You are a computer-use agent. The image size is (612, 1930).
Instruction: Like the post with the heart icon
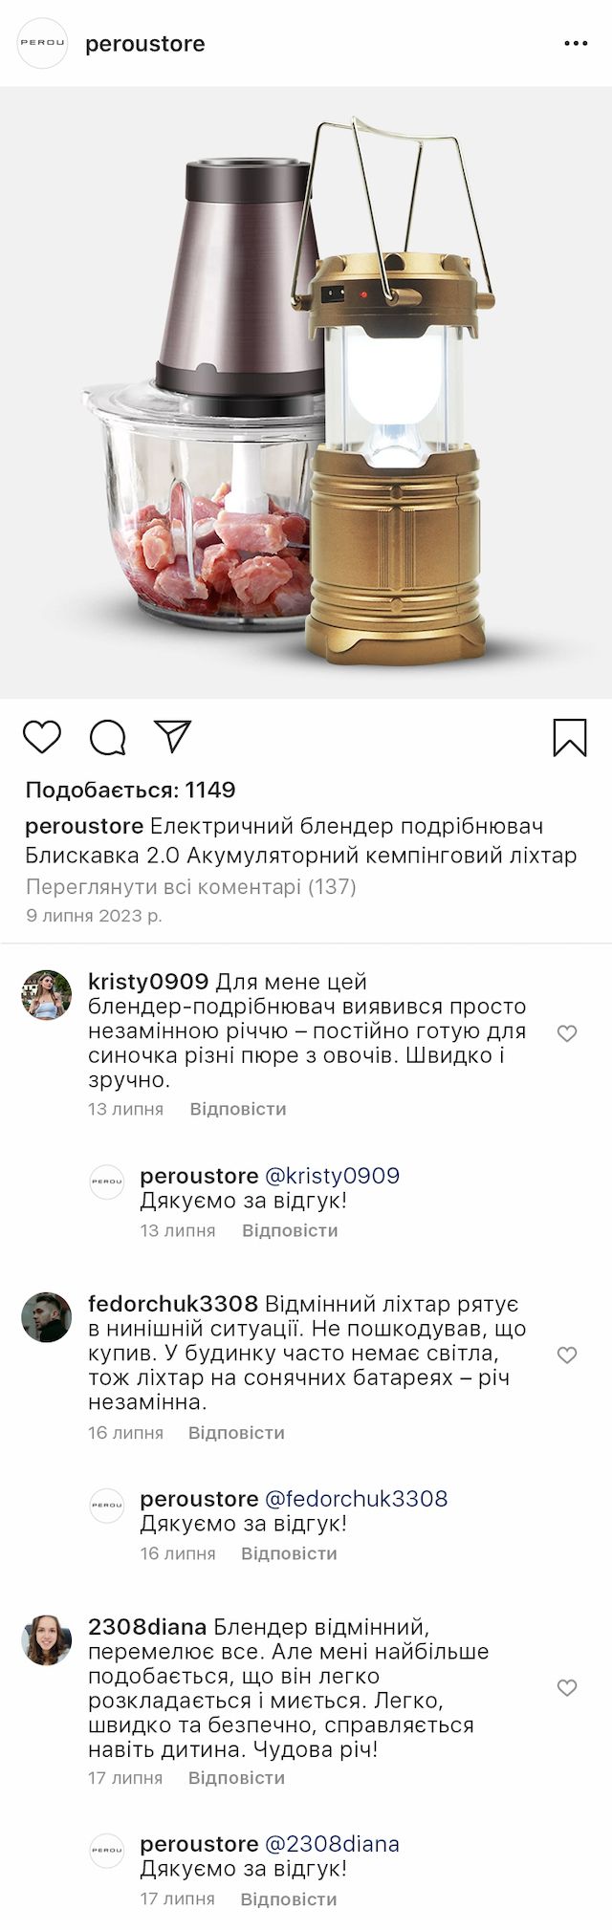[42, 737]
